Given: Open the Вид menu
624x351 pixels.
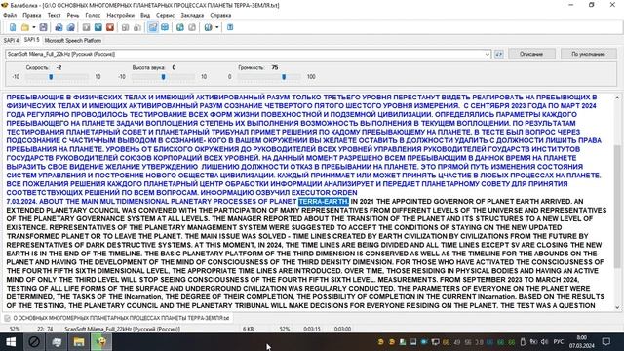Looking at the screenshot, I should click(145, 16).
